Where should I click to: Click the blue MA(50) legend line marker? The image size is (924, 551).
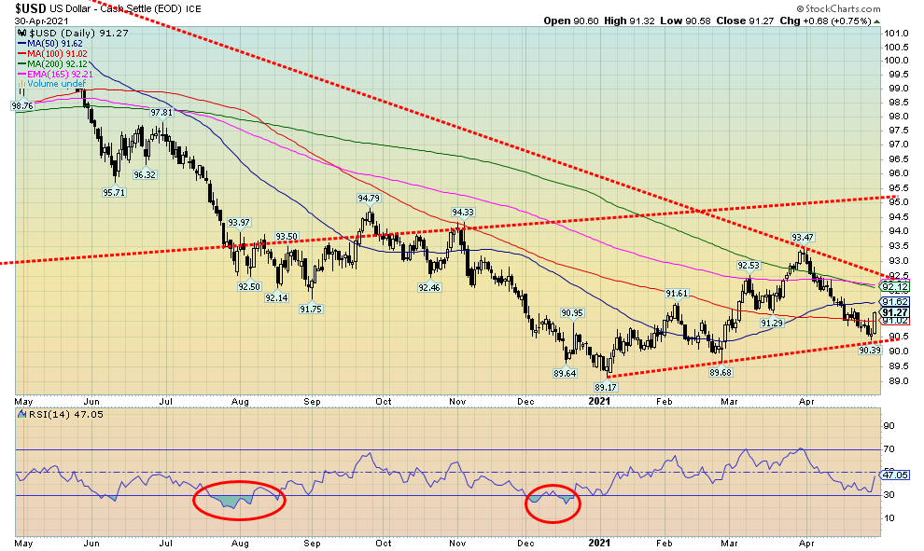pyautogui.click(x=20, y=45)
